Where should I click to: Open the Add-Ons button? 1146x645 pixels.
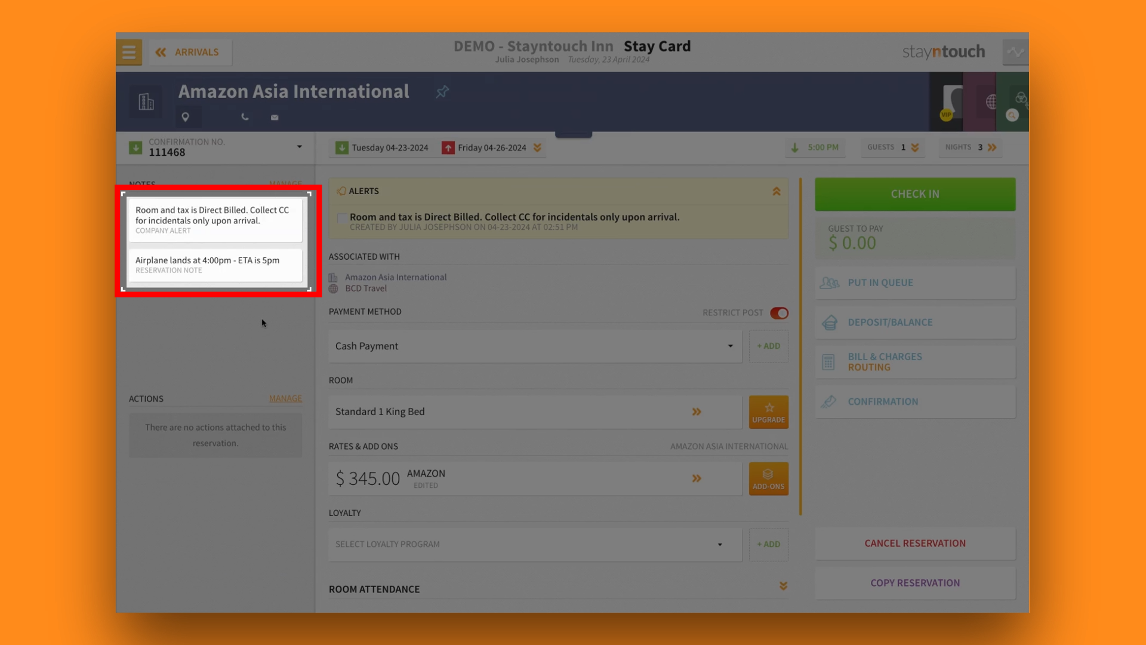768,478
